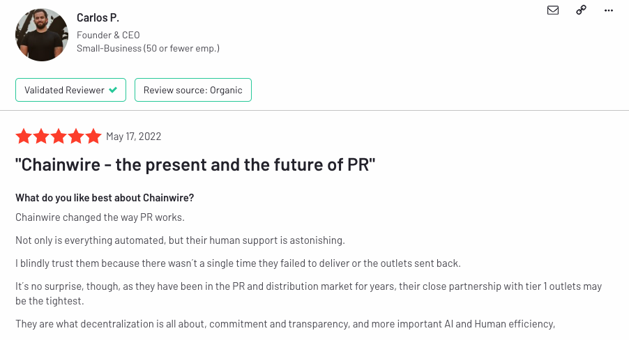Click the May 17, 2022 review date
Screen dimensions: 629x340
tap(133, 137)
